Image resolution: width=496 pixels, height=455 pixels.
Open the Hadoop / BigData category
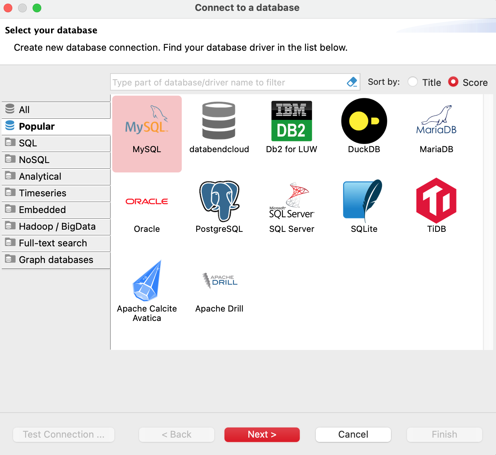pos(56,226)
